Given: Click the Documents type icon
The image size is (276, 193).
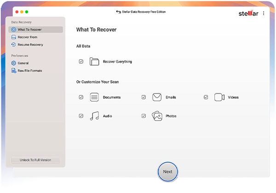Looking at the screenshot, I should click(x=94, y=97).
